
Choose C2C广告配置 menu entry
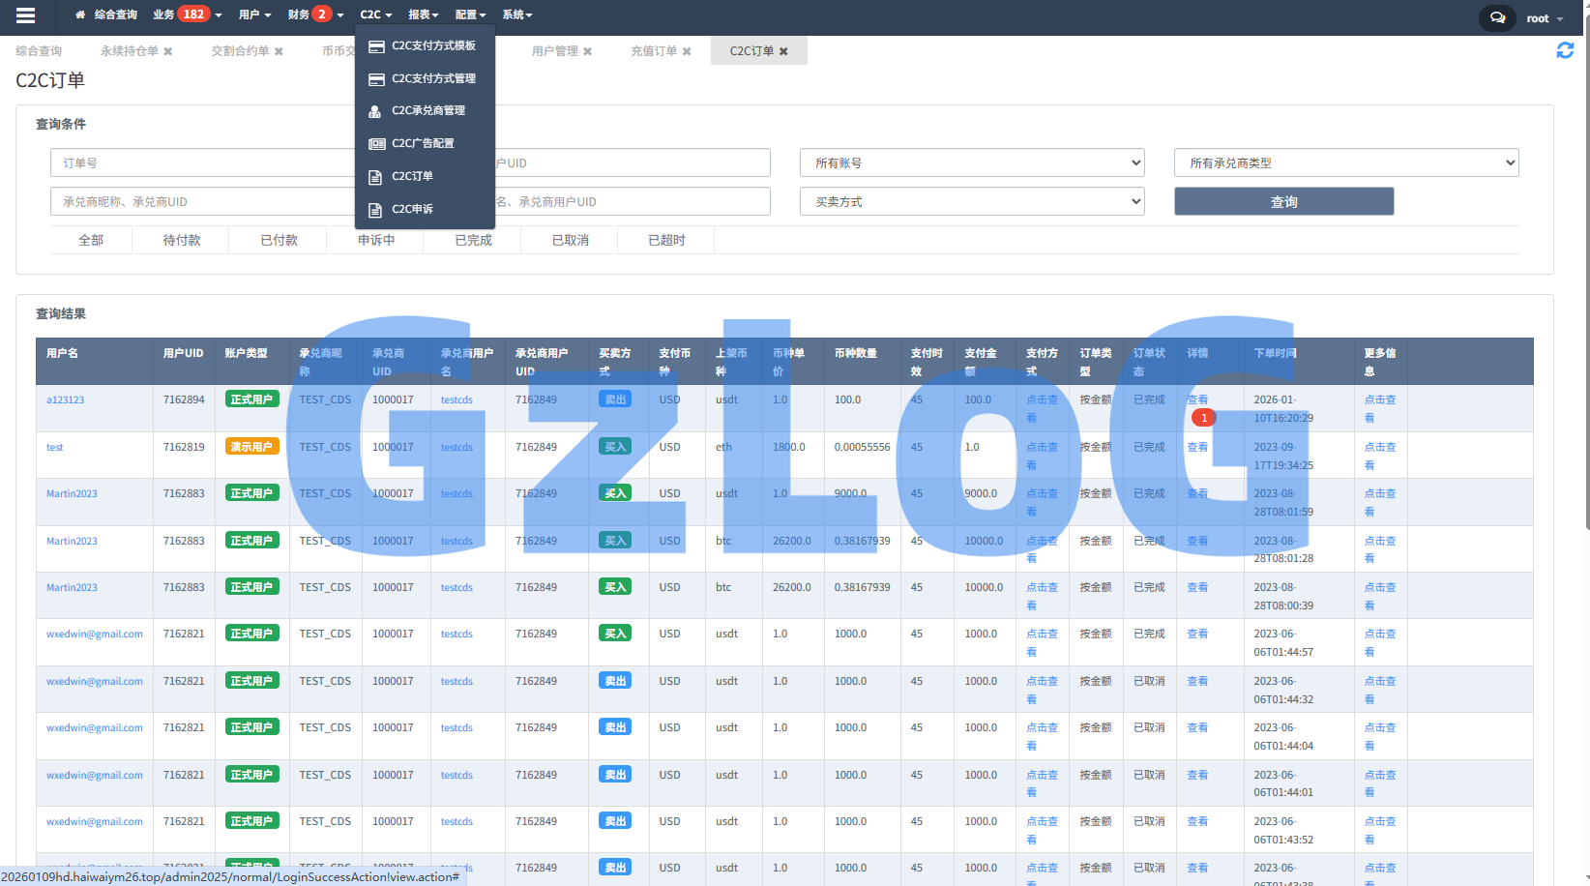pos(423,143)
